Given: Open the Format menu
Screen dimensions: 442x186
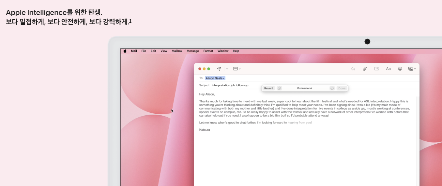Looking at the screenshot, I should 208,51.
